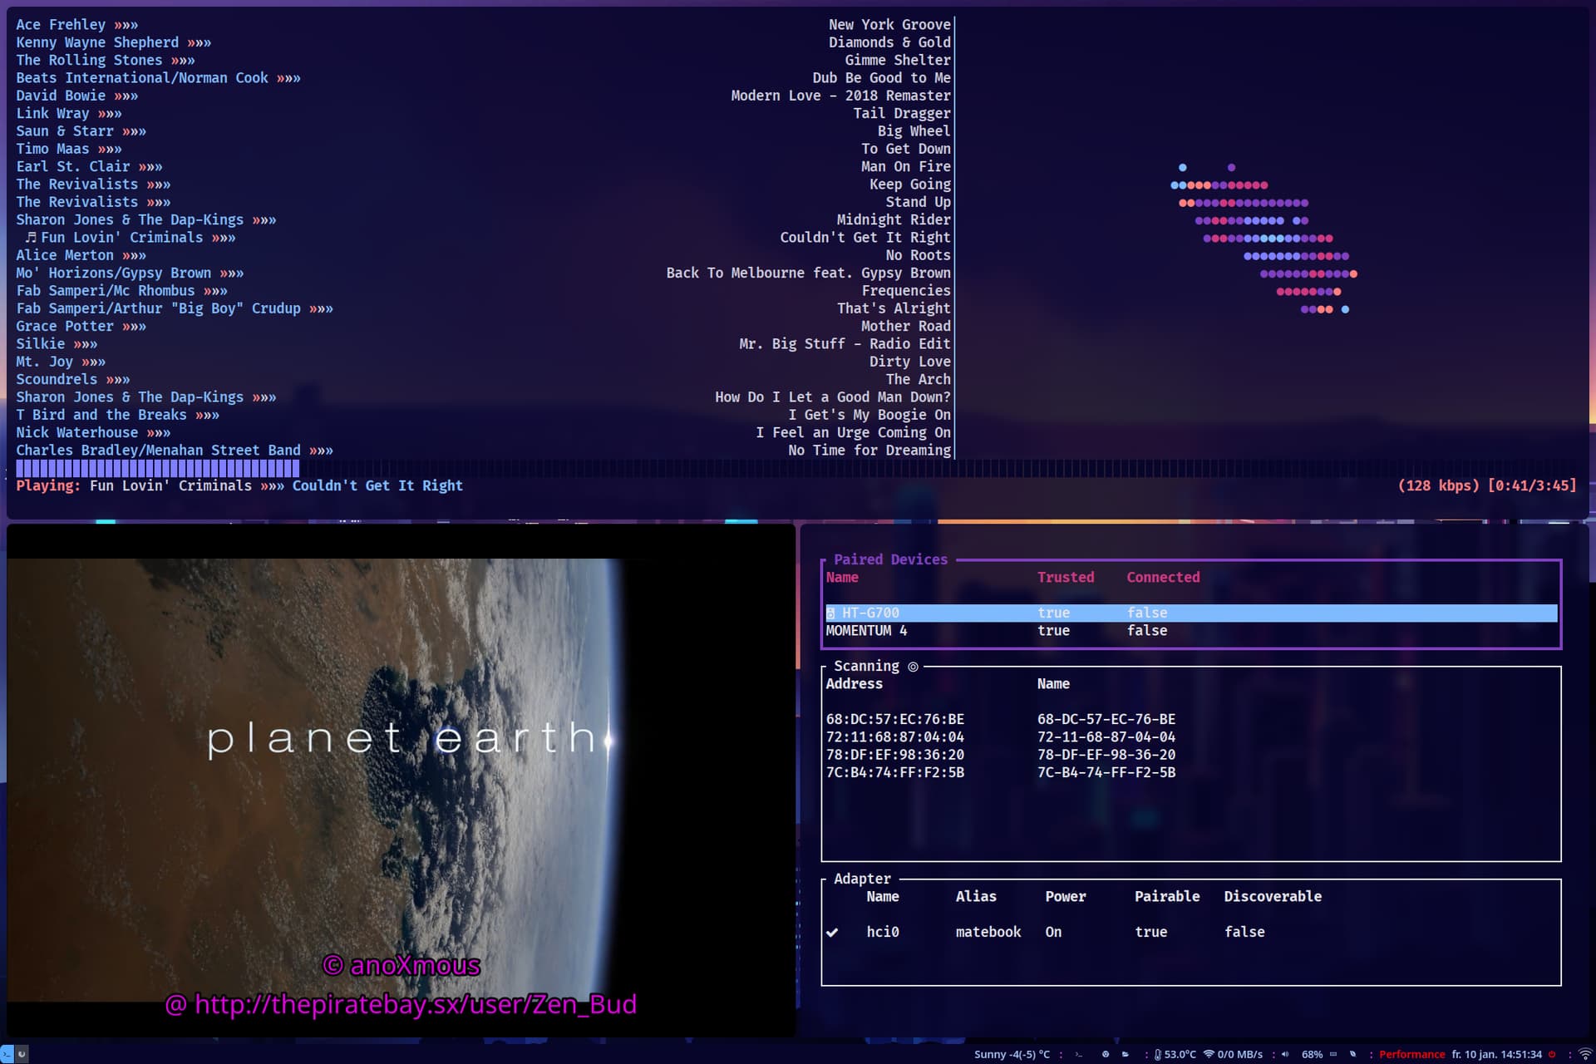The height and width of the screenshot is (1064, 1596).
Task: Select the Scanning section title
Action: pos(866,666)
